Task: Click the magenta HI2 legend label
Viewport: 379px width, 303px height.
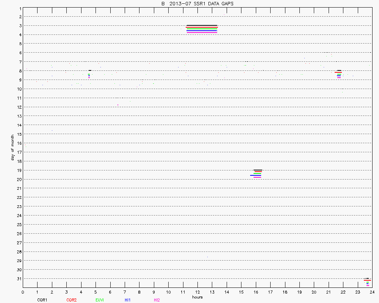Action: [157, 300]
